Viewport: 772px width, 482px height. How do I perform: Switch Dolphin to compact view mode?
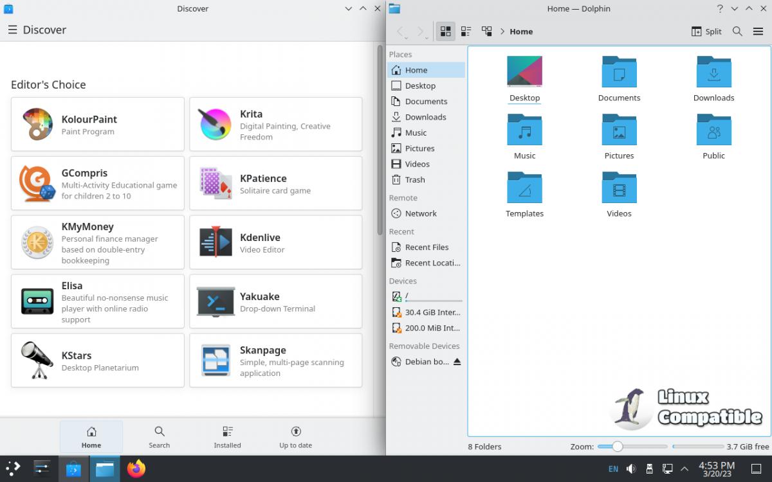click(x=466, y=31)
